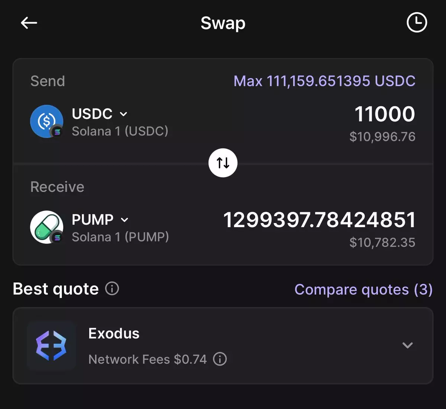The height and width of the screenshot is (409, 446).
Task: Tap the PUMP pill token icon
Action: (46, 227)
